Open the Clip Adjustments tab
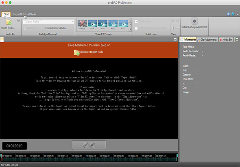The height and width of the screenshot is (167, 240). pos(207,39)
